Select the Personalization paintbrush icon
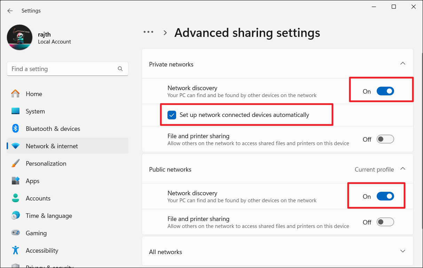423x268 pixels. (15, 164)
